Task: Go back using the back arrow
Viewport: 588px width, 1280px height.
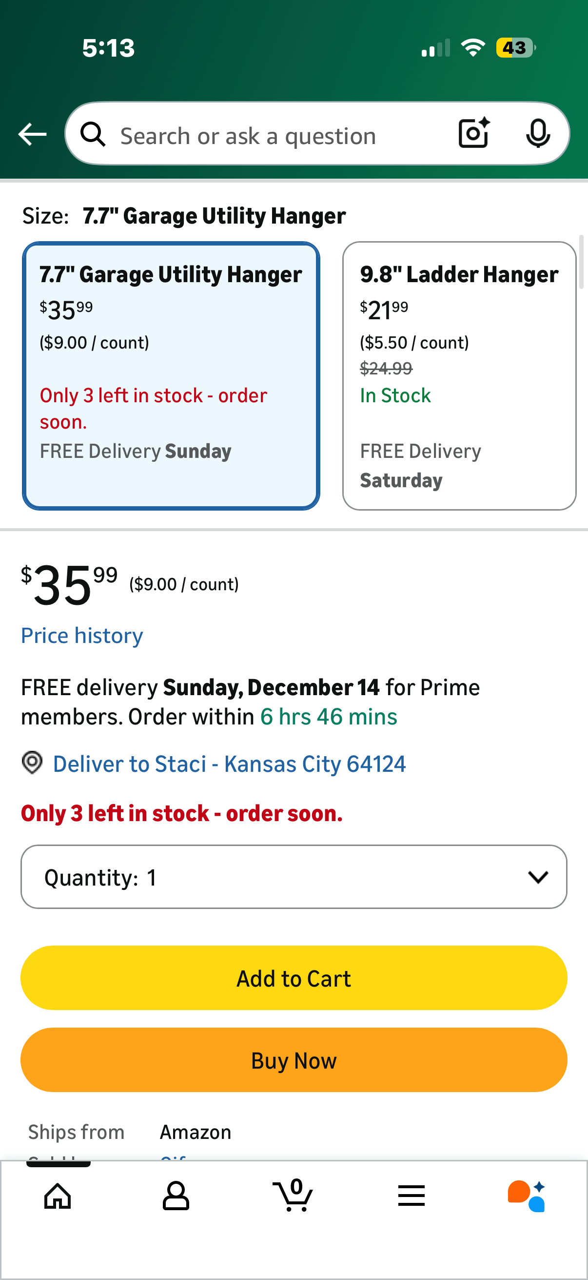Action: (x=32, y=133)
